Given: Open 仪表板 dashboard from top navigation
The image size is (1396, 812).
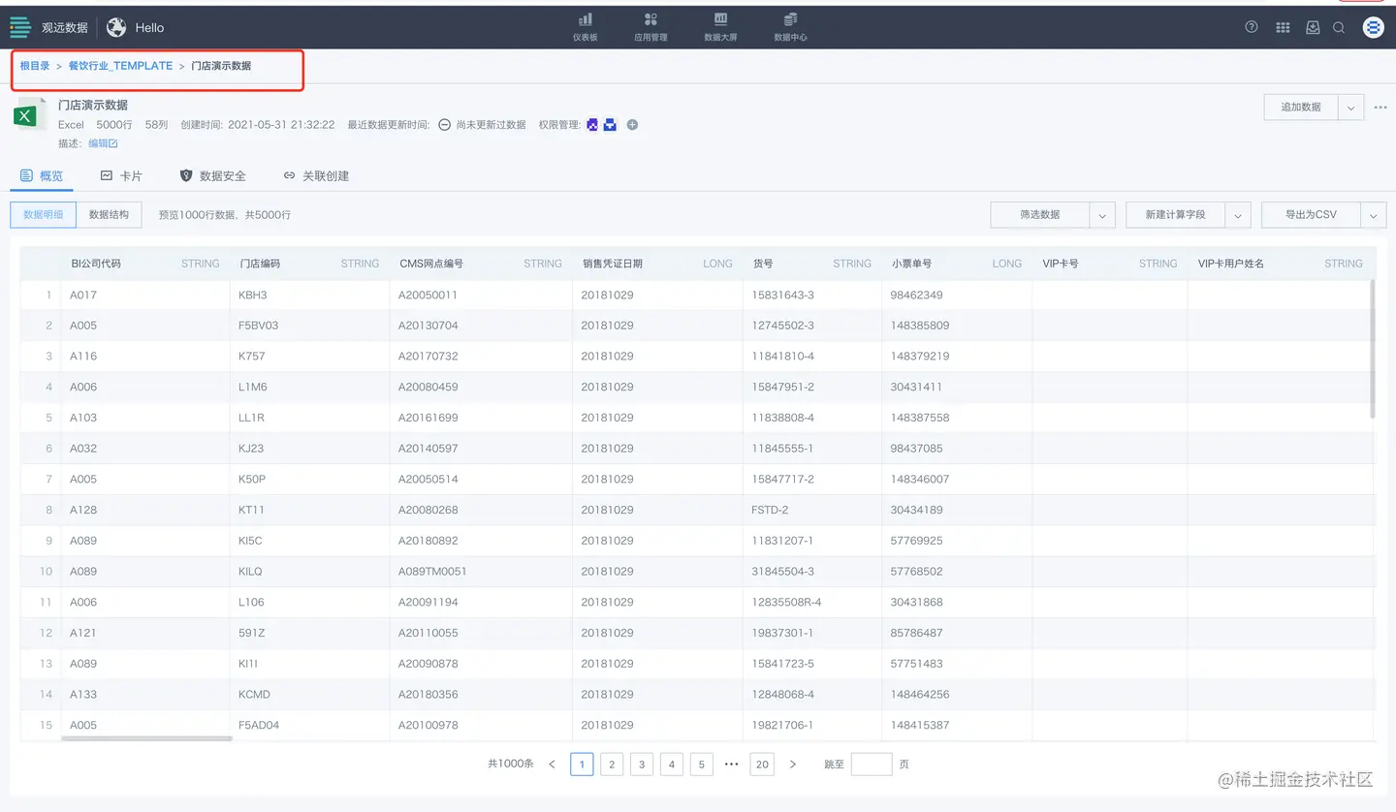Looking at the screenshot, I should pyautogui.click(x=586, y=27).
